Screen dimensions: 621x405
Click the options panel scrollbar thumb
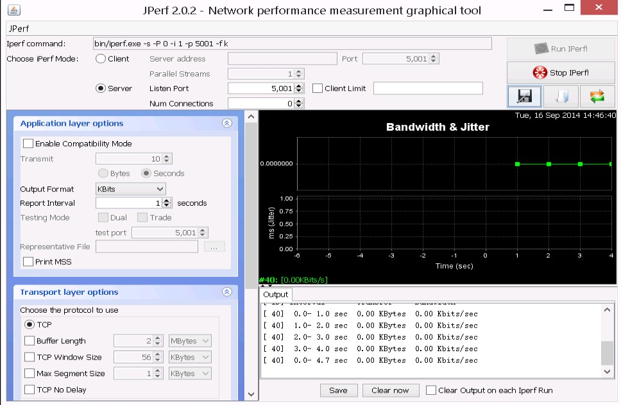point(251,206)
